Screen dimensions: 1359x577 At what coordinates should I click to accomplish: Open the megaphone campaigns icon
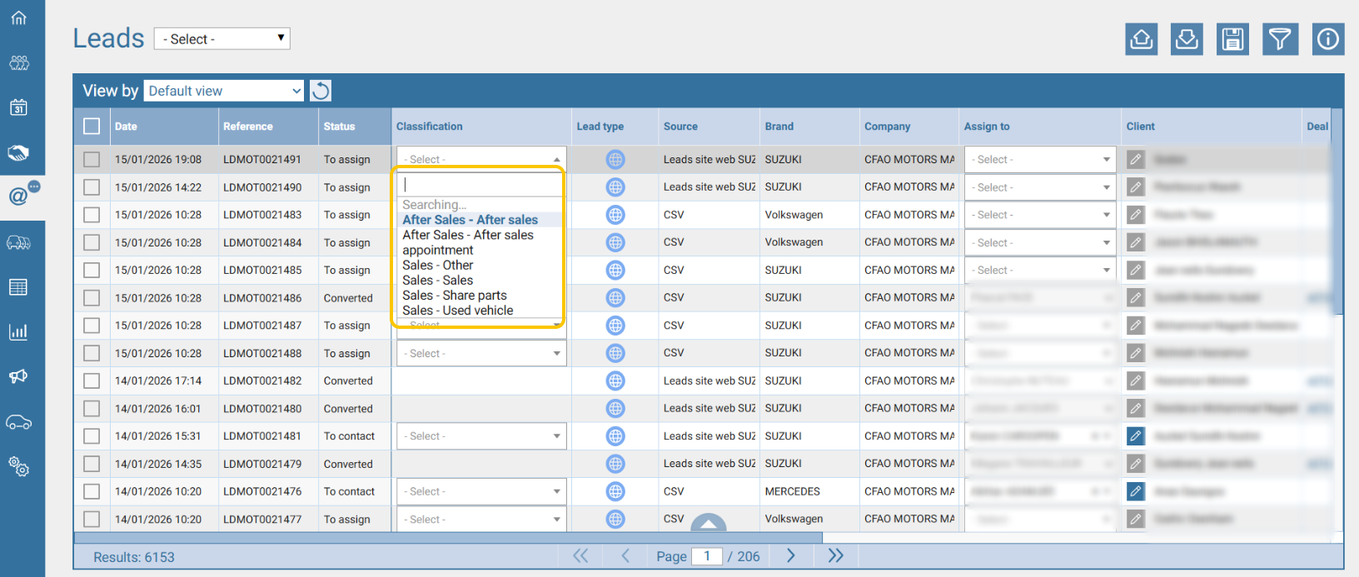[18, 377]
